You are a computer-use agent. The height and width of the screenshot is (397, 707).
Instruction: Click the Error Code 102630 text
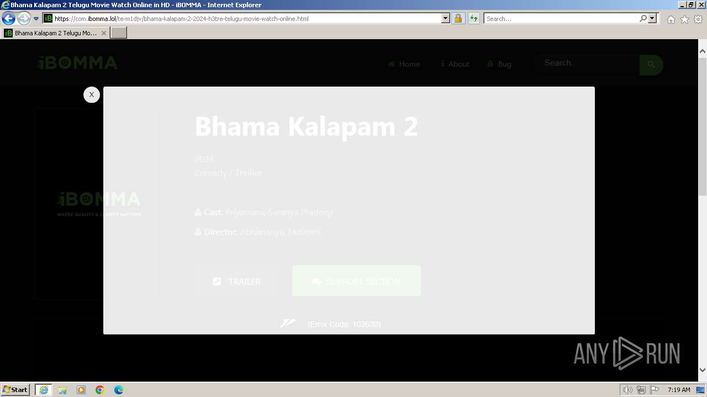(344, 324)
